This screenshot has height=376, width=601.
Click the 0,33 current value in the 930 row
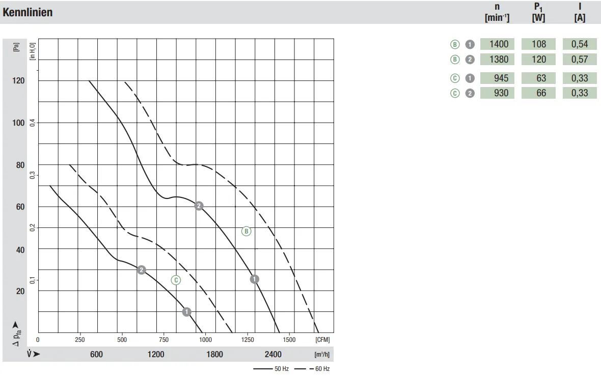(580, 93)
